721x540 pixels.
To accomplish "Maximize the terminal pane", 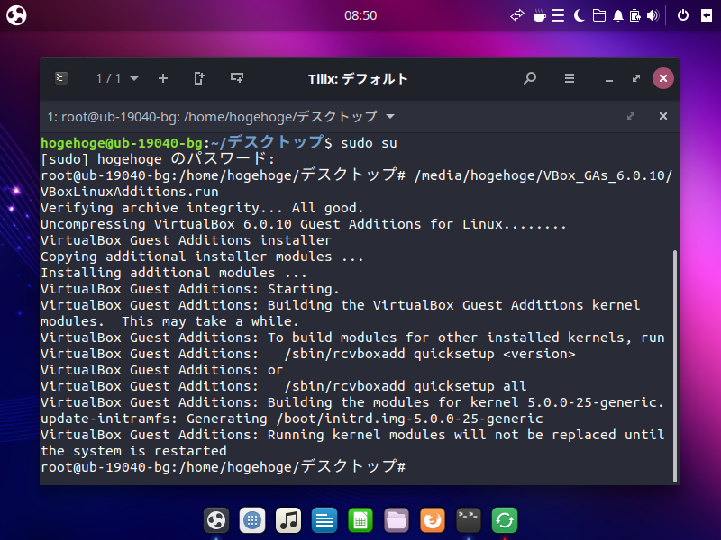I will pos(631,116).
